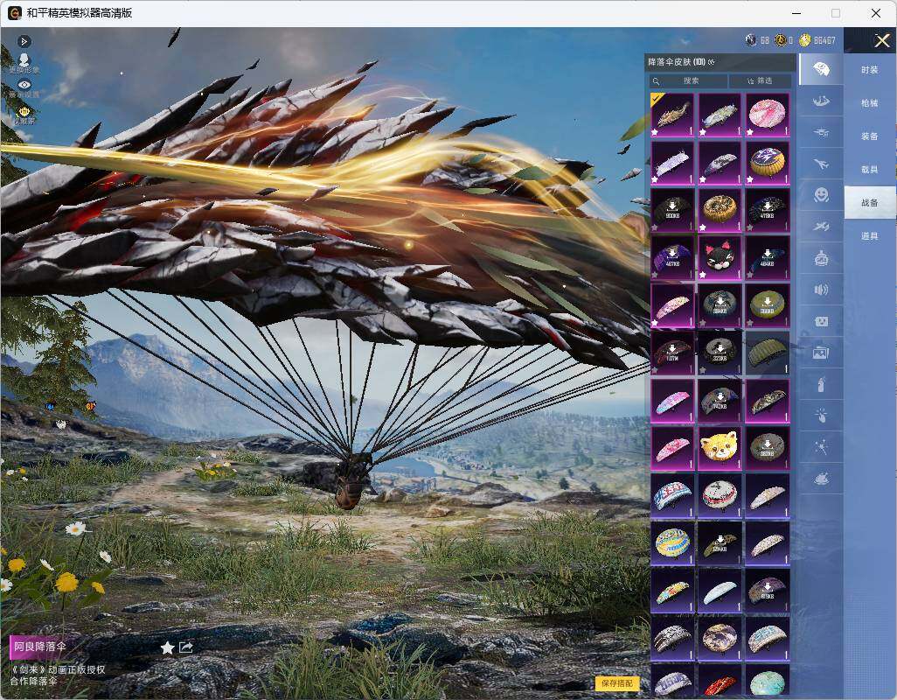The width and height of the screenshot is (897, 700).
Task: Select the yellow parachute with purple lightning emblem
Action: [x=767, y=163]
